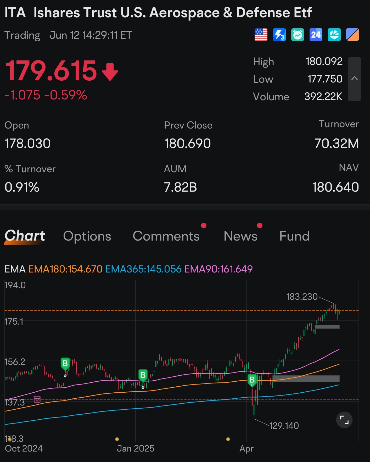Open the green alarm clock alert icon
Viewport: 370px width, 462px height.
(298, 35)
